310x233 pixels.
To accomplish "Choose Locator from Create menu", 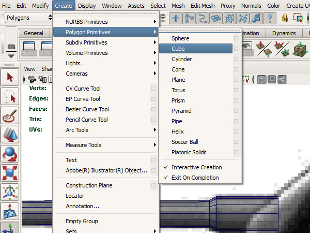I will [x=75, y=196].
